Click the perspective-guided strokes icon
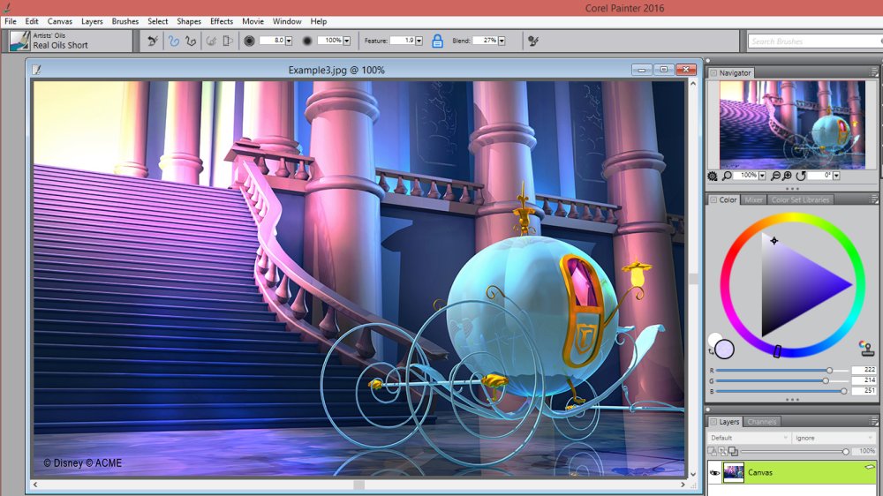Screen dimensions: 883x496 point(228,41)
